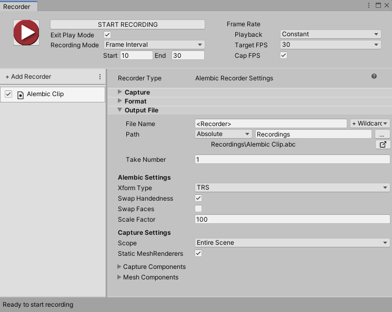Collapse the Output File section
392x312 pixels.
click(120, 110)
